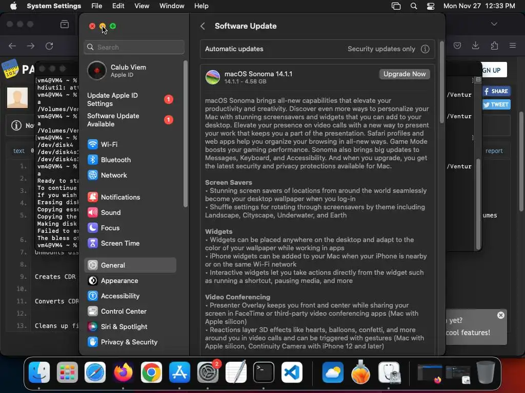The height and width of the screenshot is (393, 525).
Task: Open System Settings app menu
Action: tap(54, 6)
